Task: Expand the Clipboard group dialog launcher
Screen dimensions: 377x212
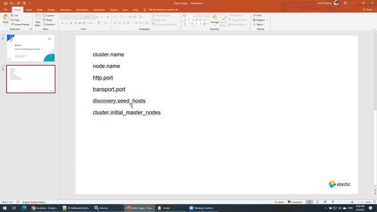Action: pyautogui.click(x=31, y=29)
